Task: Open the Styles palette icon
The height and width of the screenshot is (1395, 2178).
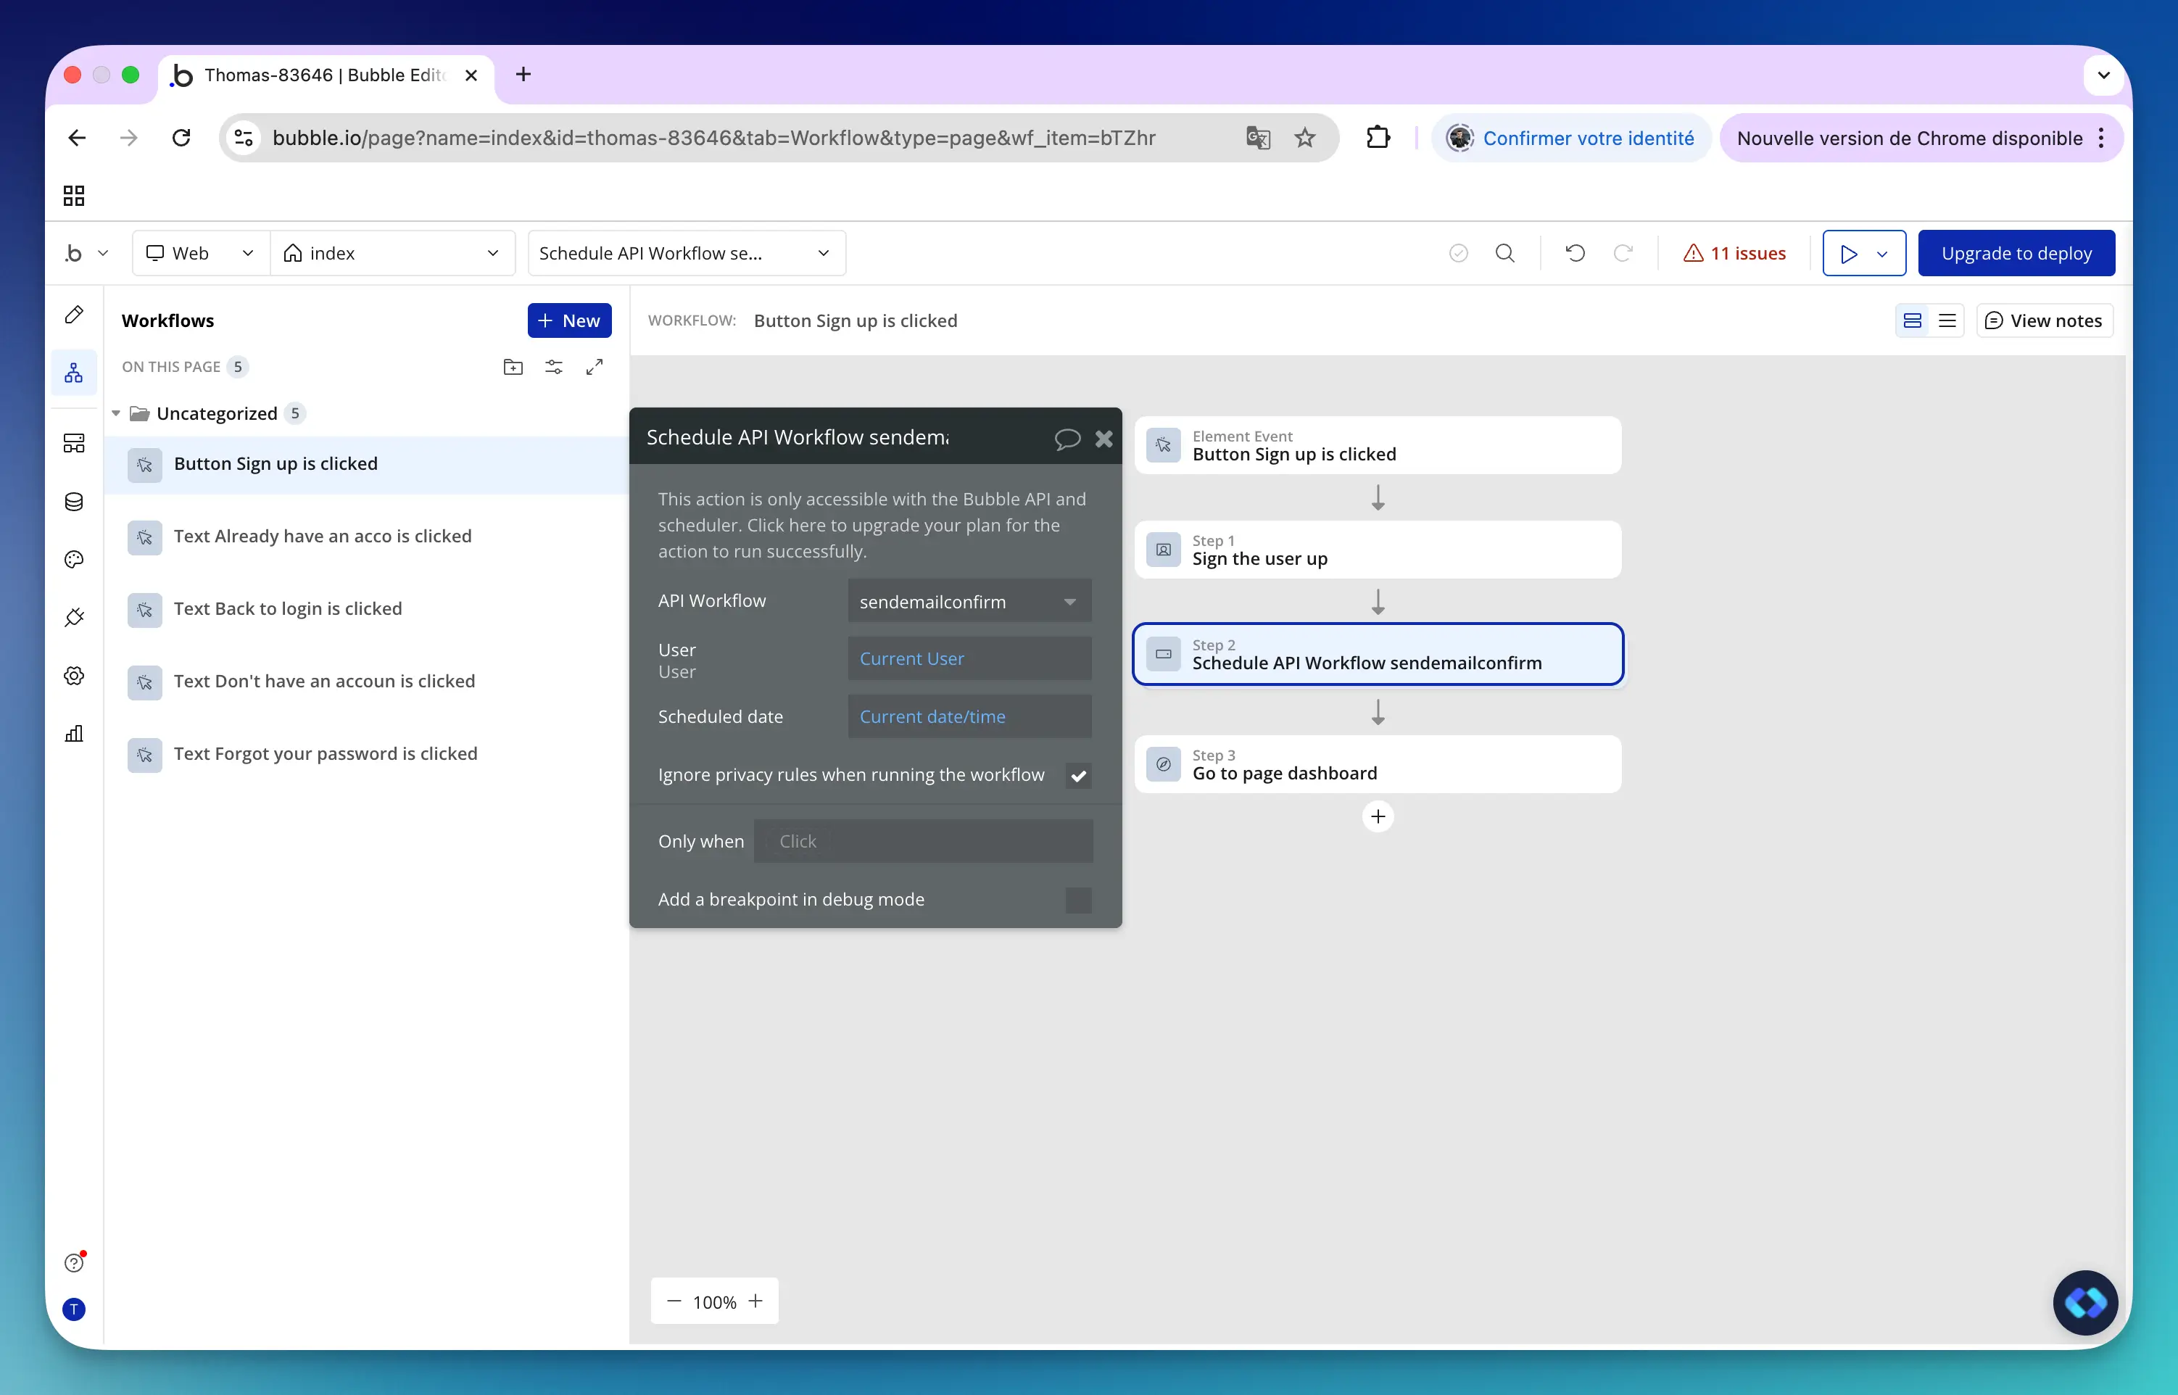Action: click(x=74, y=559)
